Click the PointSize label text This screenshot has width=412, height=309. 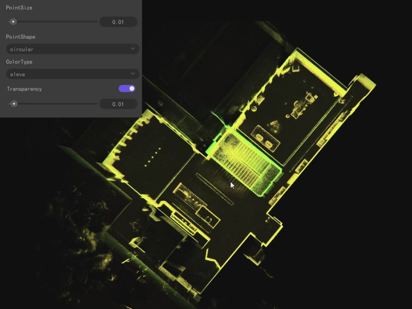point(19,8)
